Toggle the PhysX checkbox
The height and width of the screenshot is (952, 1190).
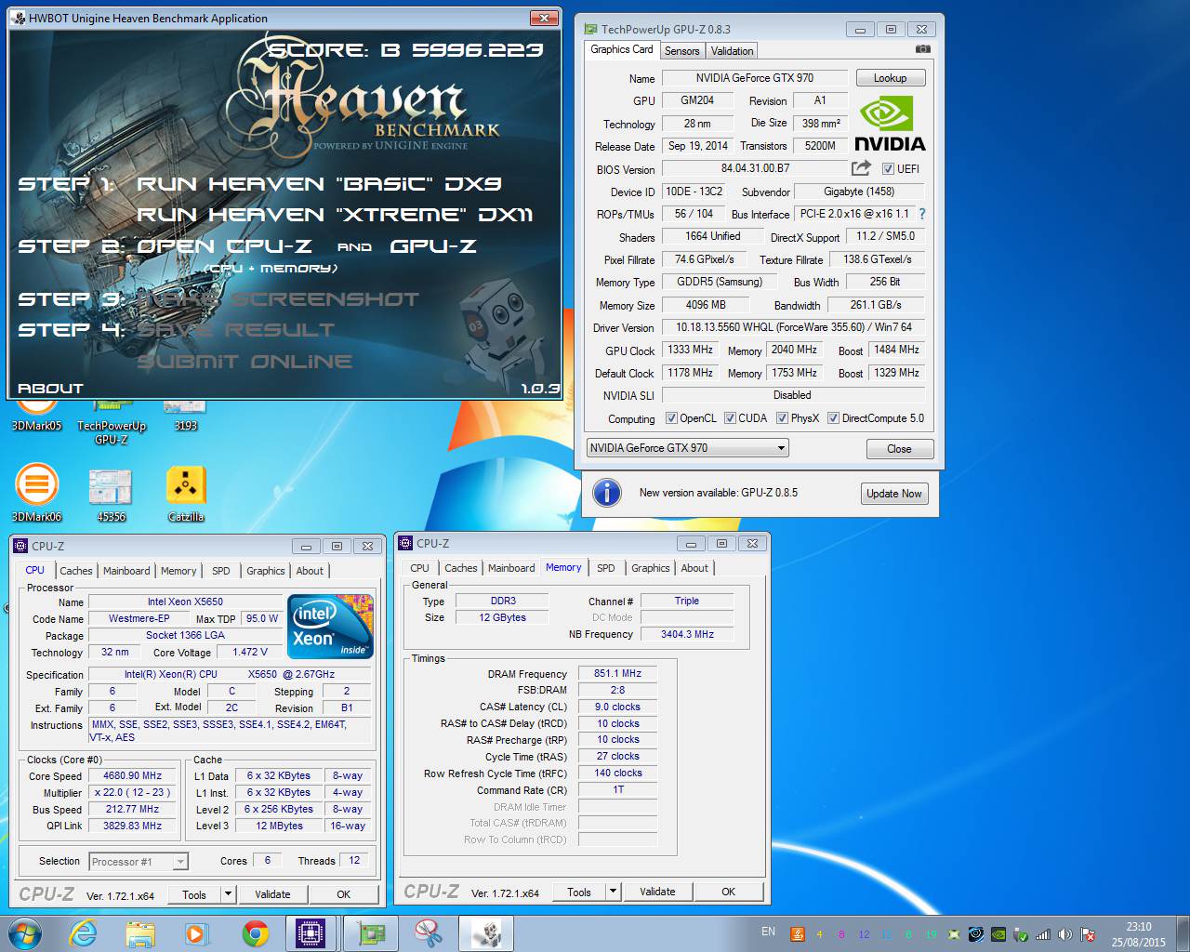point(782,418)
